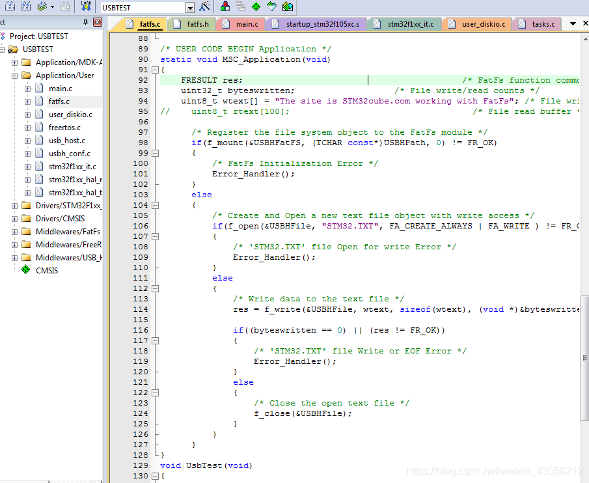Click the Project: USBTEST root icon
The image size is (589, 483).
coord(3,36)
